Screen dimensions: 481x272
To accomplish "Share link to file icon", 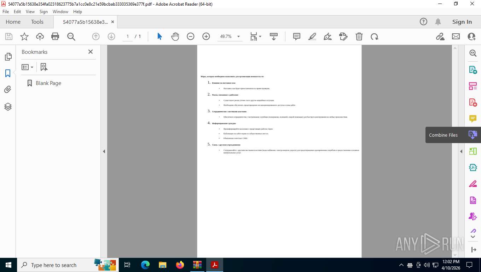I will click(x=440, y=36).
